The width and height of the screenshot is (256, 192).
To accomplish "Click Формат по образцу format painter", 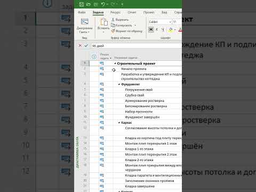I will click(x=127, y=31).
